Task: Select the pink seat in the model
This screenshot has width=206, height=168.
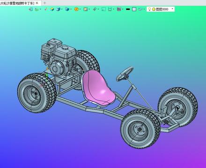Action: tap(98, 88)
